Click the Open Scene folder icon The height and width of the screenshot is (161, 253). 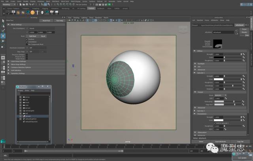[x=24, y=4]
